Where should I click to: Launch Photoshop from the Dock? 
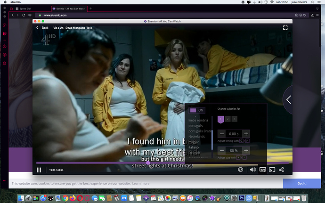pyautogui.click(x=242, y=198)
